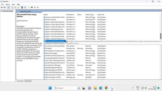Select Human Interface Device Service row
The width and height of the screenshot is (162, 91).
[75, 17]
